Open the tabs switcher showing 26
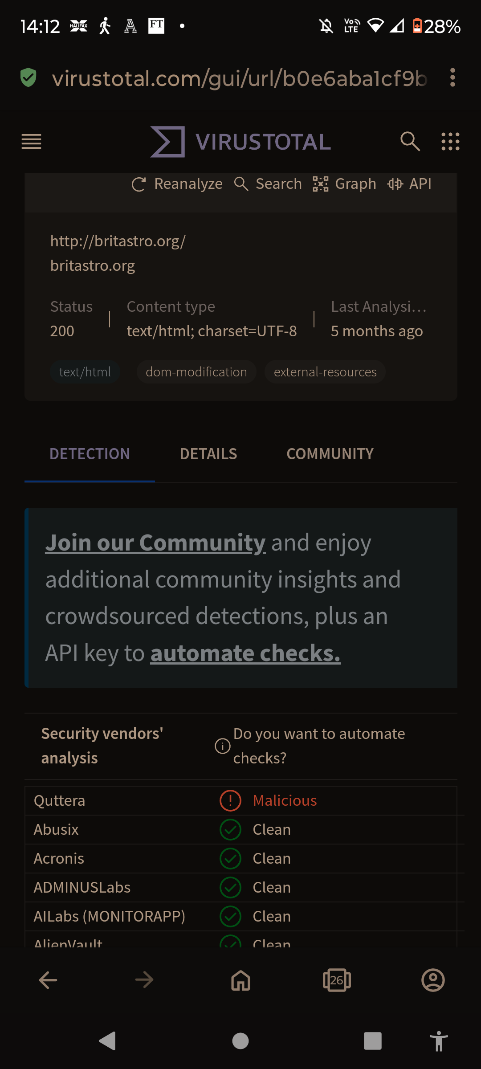Screen dimensions: 481x1069 pyautogui.click(x=337, y=980)
